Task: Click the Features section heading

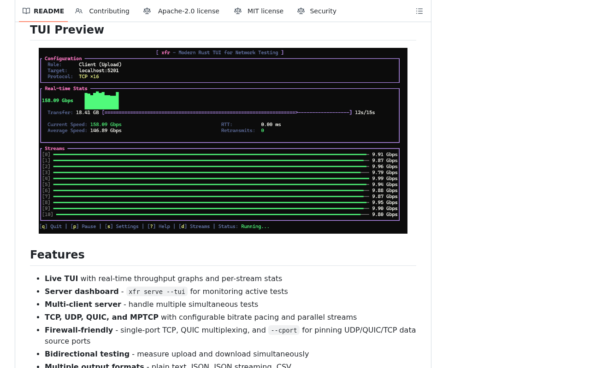Action: pos(57,255)
